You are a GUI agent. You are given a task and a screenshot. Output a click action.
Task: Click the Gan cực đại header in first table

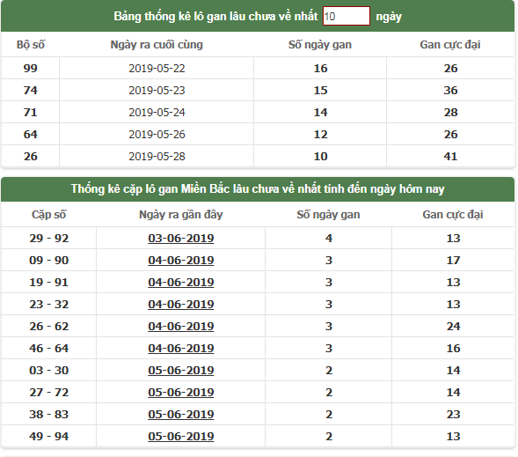[450, 44]
